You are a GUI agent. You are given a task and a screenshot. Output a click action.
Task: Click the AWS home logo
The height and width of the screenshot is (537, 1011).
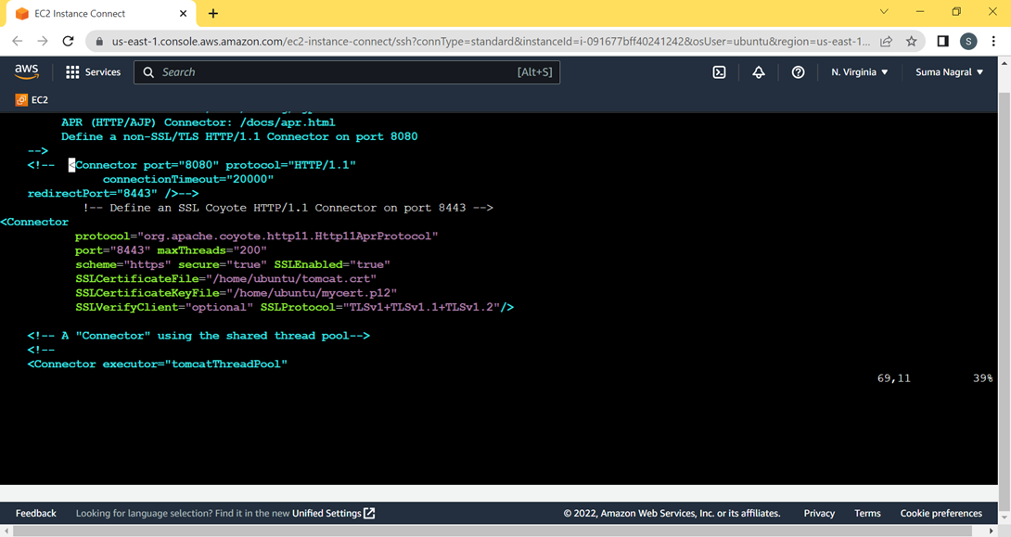26,70
